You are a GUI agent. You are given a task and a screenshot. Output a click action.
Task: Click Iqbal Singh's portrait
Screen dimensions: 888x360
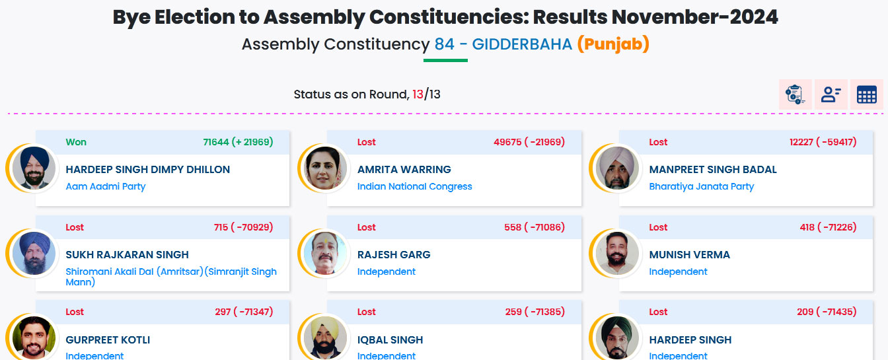(325, 338)
